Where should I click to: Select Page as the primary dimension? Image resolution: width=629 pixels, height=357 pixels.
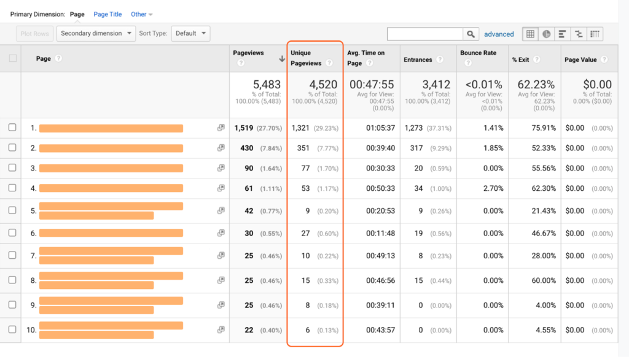point(77,14)
